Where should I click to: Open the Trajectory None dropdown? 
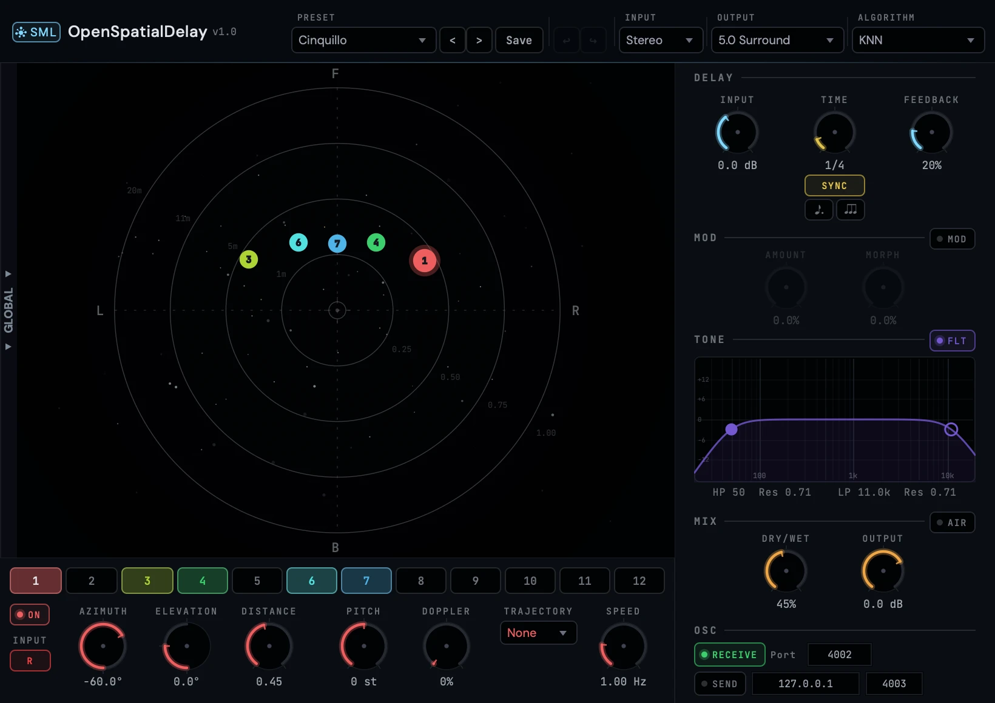pos(538,633)
